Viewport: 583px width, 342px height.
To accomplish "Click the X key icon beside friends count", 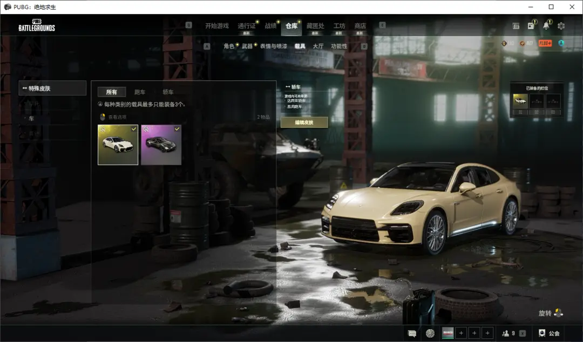I will [523, 333].
